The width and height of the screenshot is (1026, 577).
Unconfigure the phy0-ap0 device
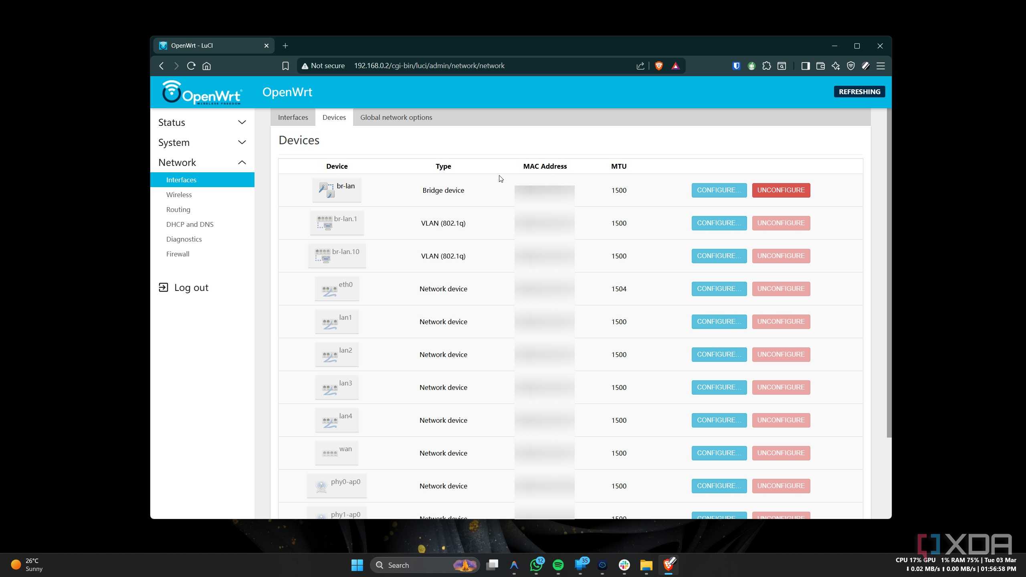click(781, 486)
